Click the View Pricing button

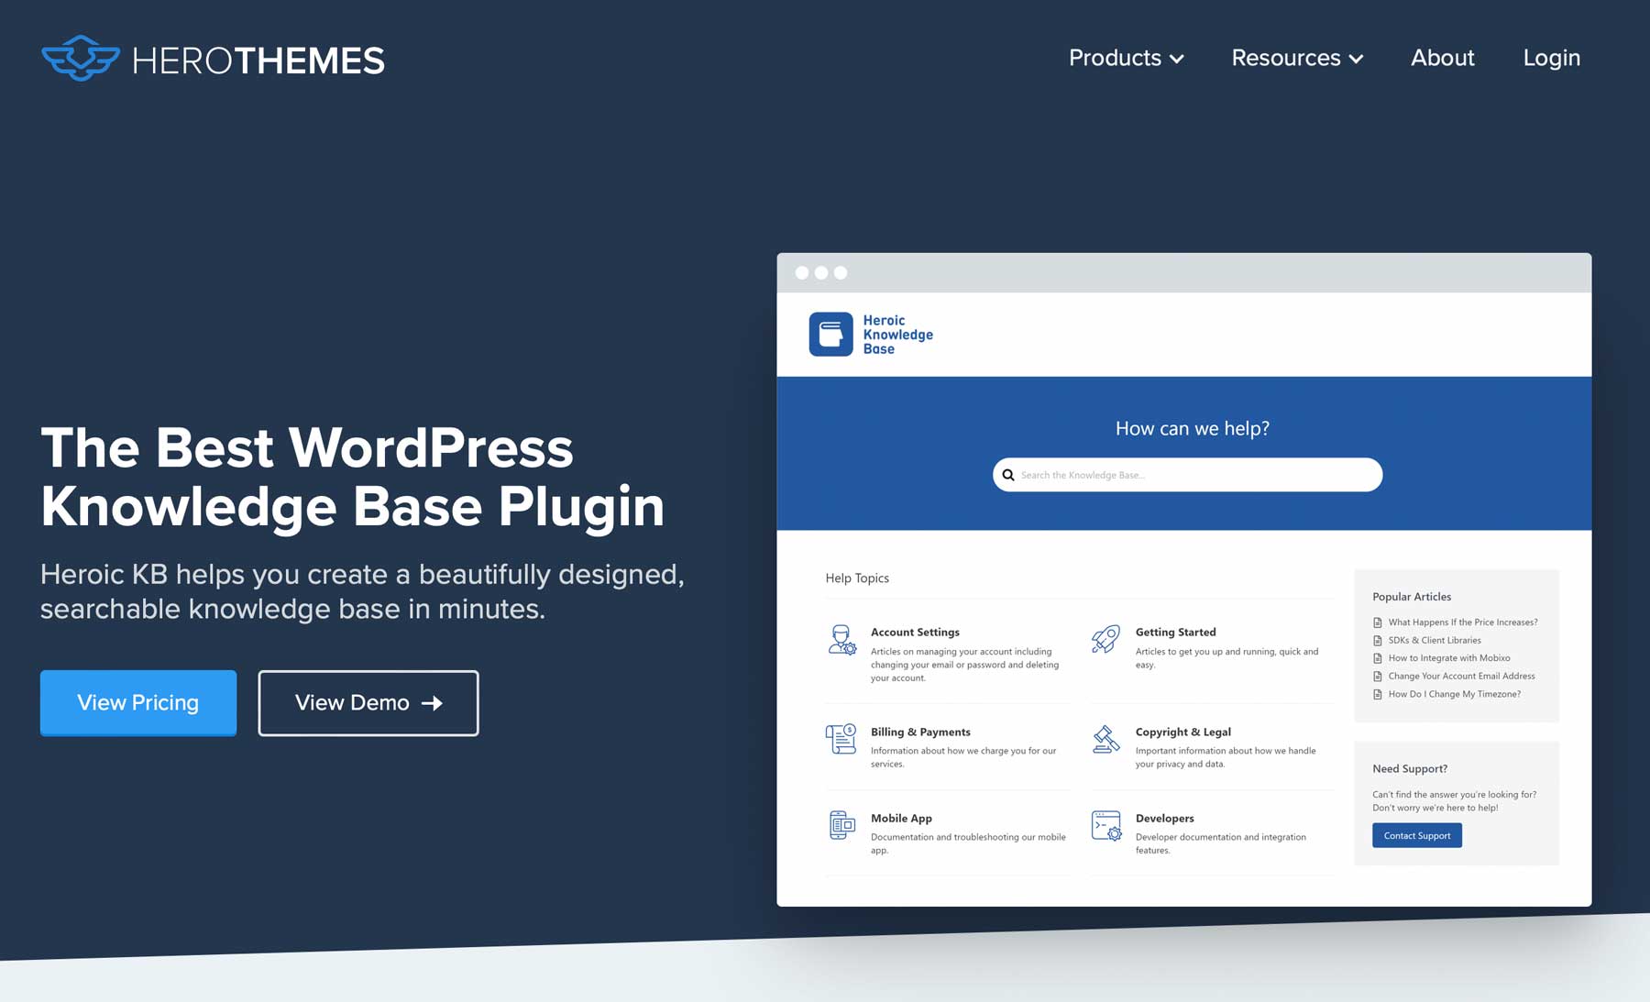point(137,703)
